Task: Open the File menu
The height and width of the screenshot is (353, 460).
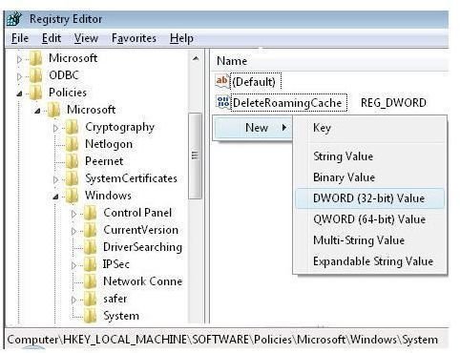Action: click(20, 38)
